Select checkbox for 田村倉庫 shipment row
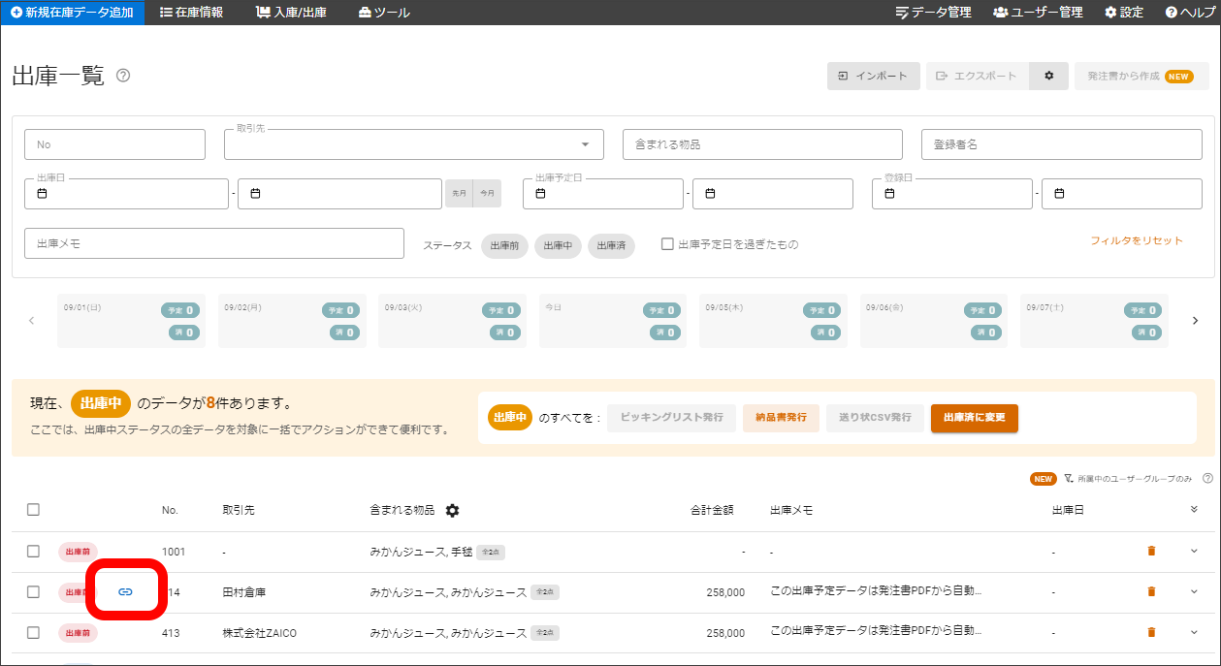 [33, 591]
